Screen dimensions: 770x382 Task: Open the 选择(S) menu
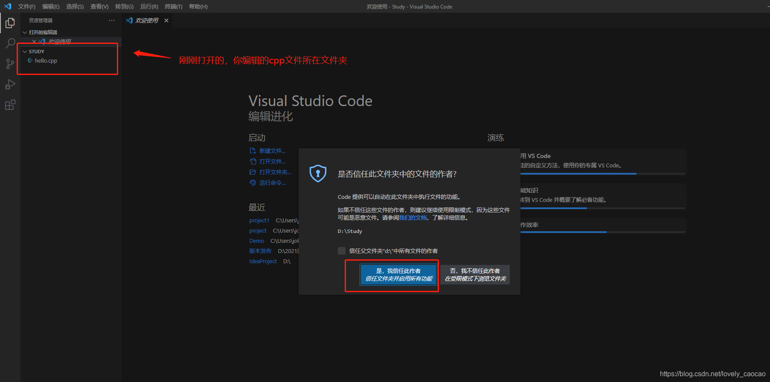pyautogui.click(x=75, y=6)
